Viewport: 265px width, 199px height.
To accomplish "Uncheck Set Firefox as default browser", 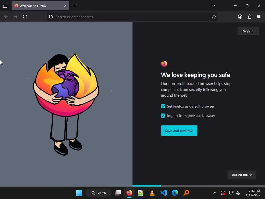I will click(x=163, y=106).
